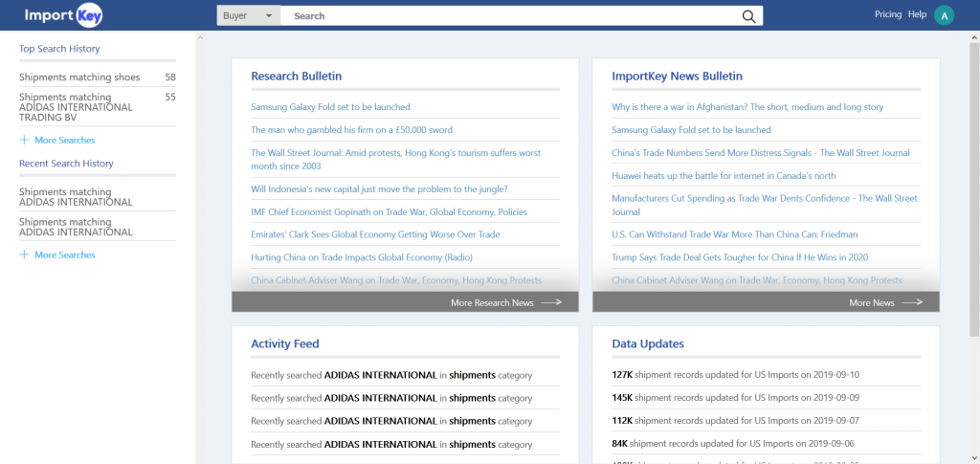Click count 55 beside ADIDAS TRADING BV search

point(170,97)
